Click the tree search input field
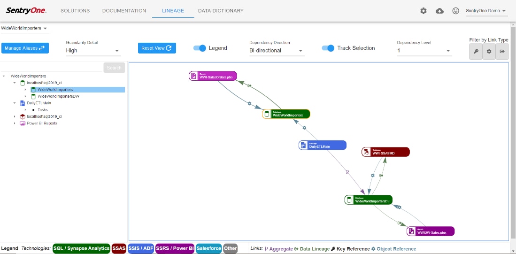Image resolution: width=516 pixels, height=254 pixels. tap(52, 68)
